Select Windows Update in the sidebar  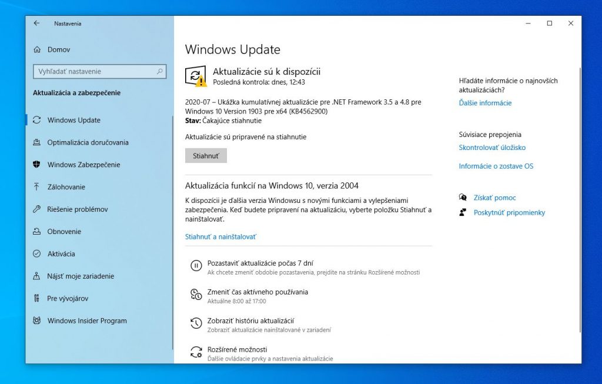[74, 121]
